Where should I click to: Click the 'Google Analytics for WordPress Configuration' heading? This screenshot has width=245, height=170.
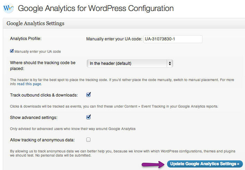[x=96, y=8]
